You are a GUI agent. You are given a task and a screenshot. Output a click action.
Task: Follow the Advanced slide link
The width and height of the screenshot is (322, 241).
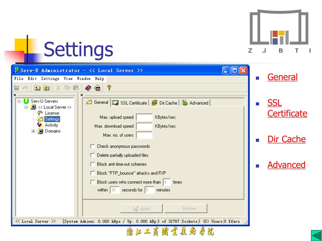point(286,165)
